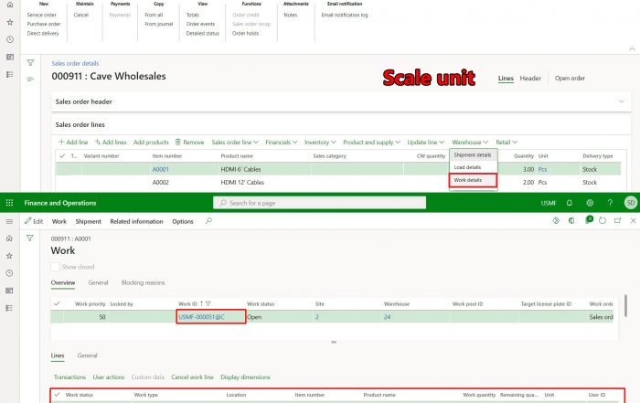Viewport: 640px width, 403px height.
Task: Open in Microsoft Office icon
Action: click(571, 220)
